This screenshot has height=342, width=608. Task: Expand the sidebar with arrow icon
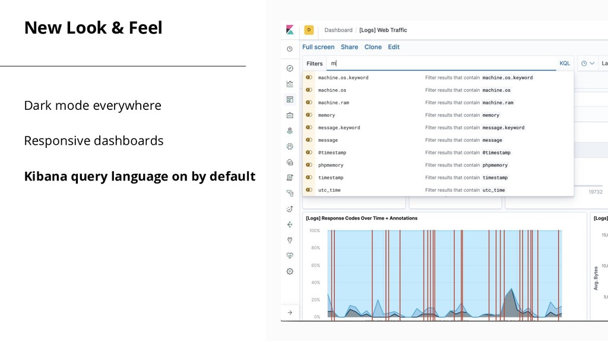pyautogui.click(x=290, y=312)
